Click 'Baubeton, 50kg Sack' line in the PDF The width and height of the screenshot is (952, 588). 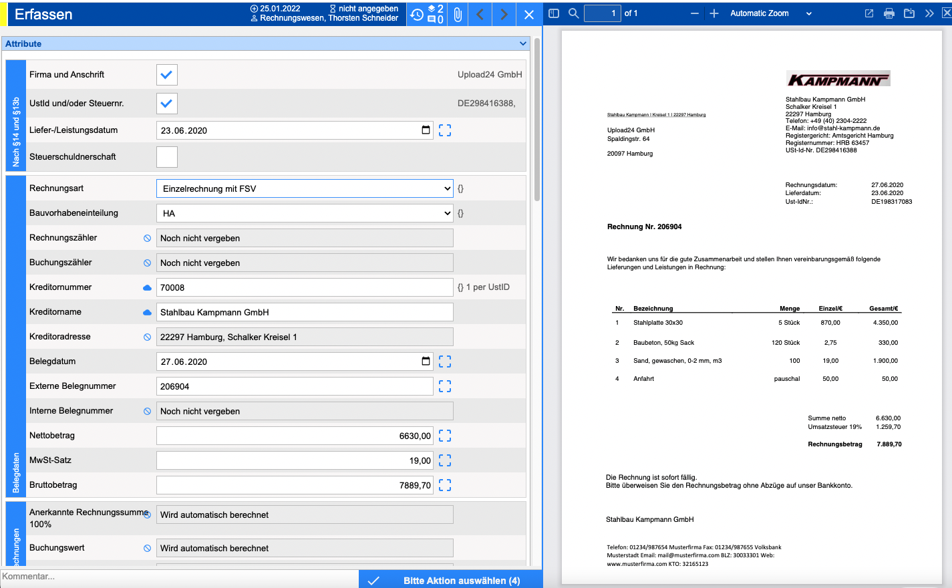(663, 343)
